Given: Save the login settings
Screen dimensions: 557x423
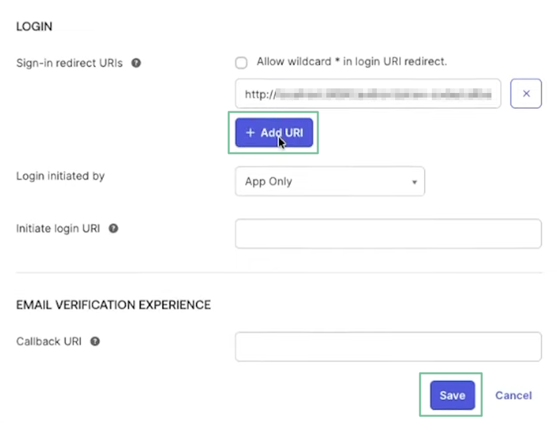Looking at the screenshot, I should [452, 395].
